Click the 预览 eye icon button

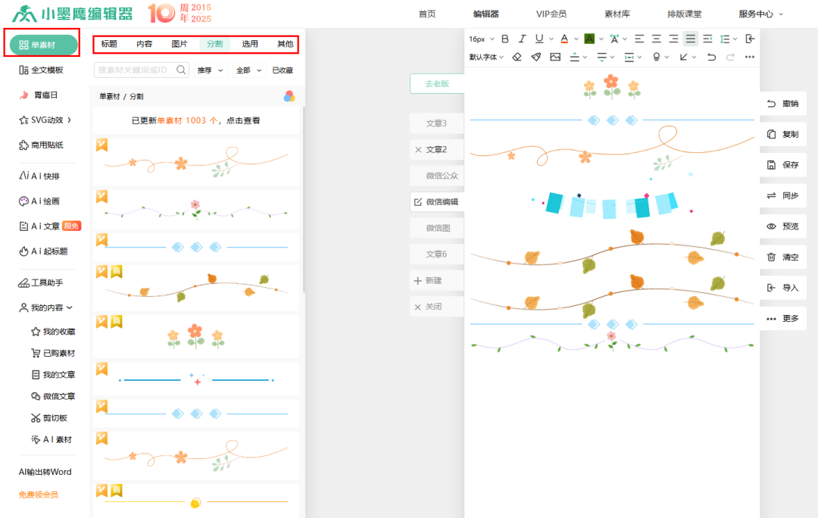(782, 226)
